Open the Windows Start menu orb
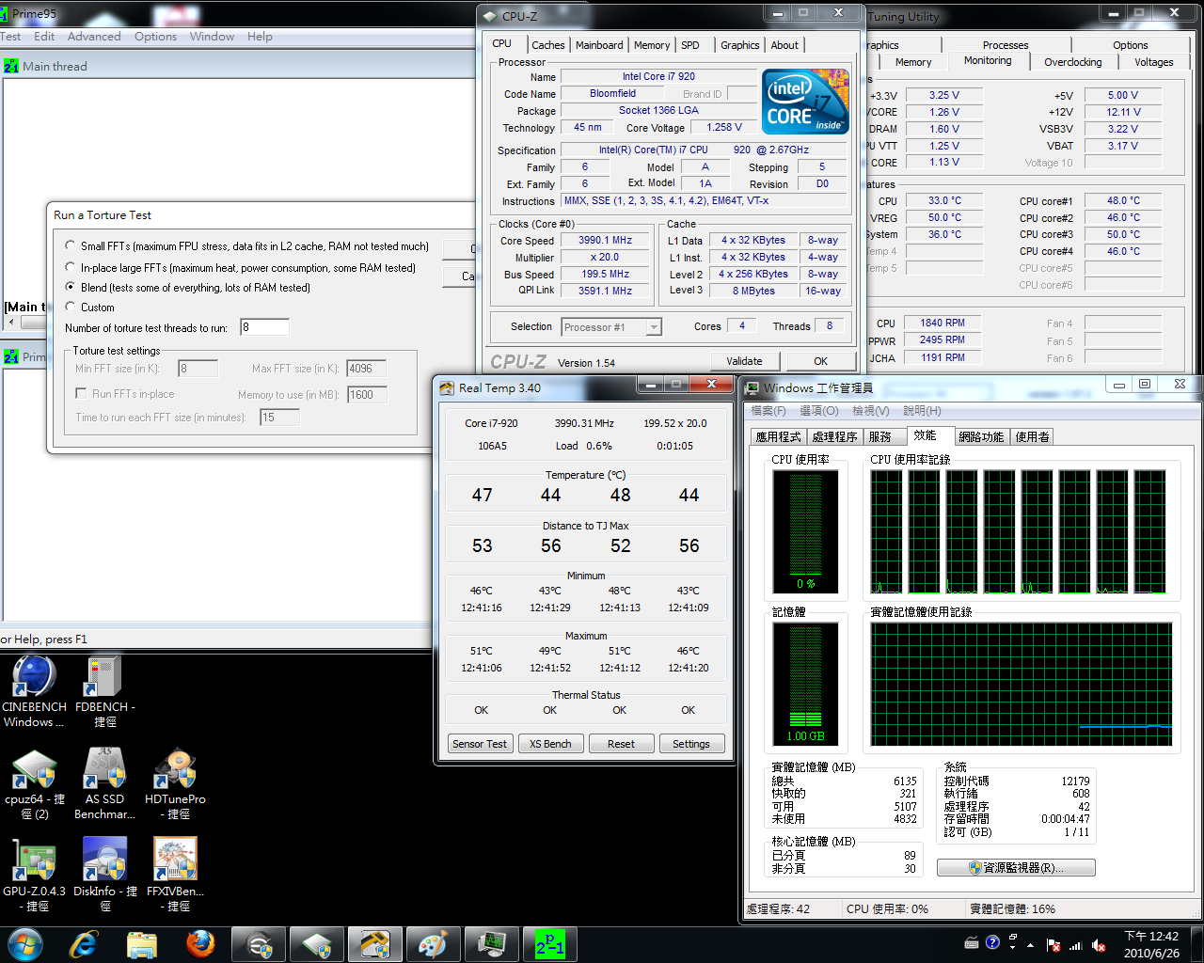 [x=25, y=944]
